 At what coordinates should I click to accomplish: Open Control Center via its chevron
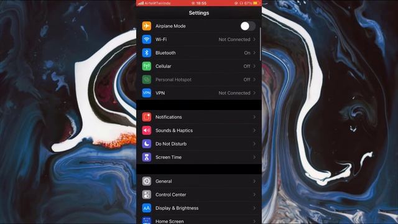(254, 195)
